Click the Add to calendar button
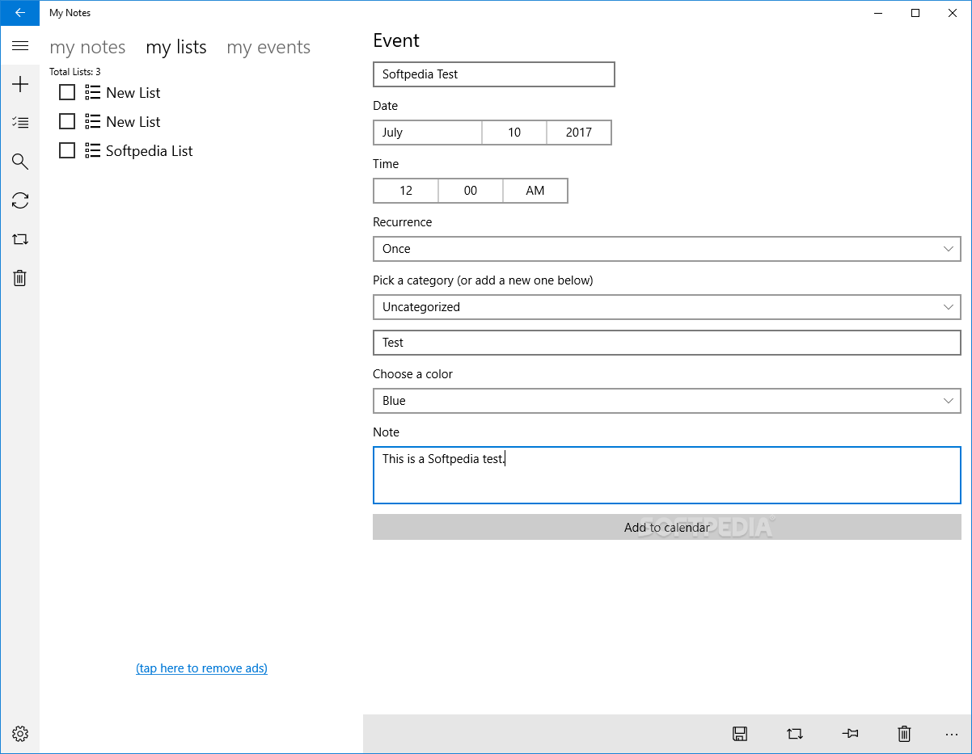The image size is (972, 754). [667, 527]
